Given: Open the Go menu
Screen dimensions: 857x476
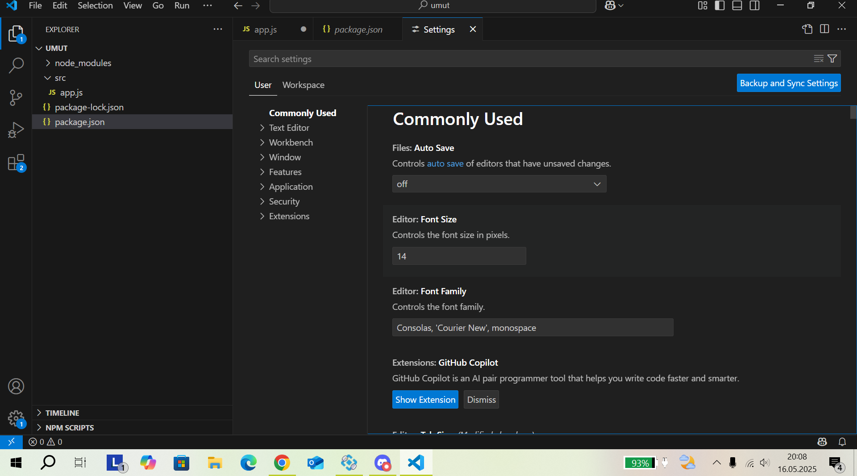Looking at the screenshot, I should (x=158, y=5).
